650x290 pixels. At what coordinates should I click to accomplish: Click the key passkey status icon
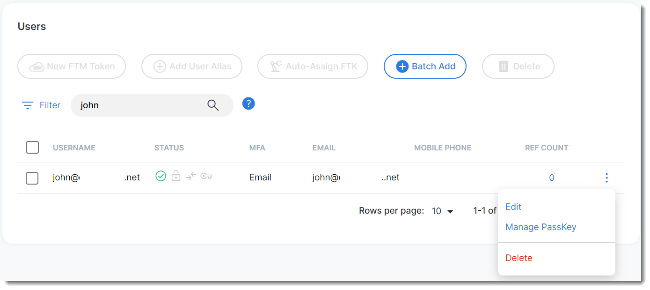[x=206, y=177]
